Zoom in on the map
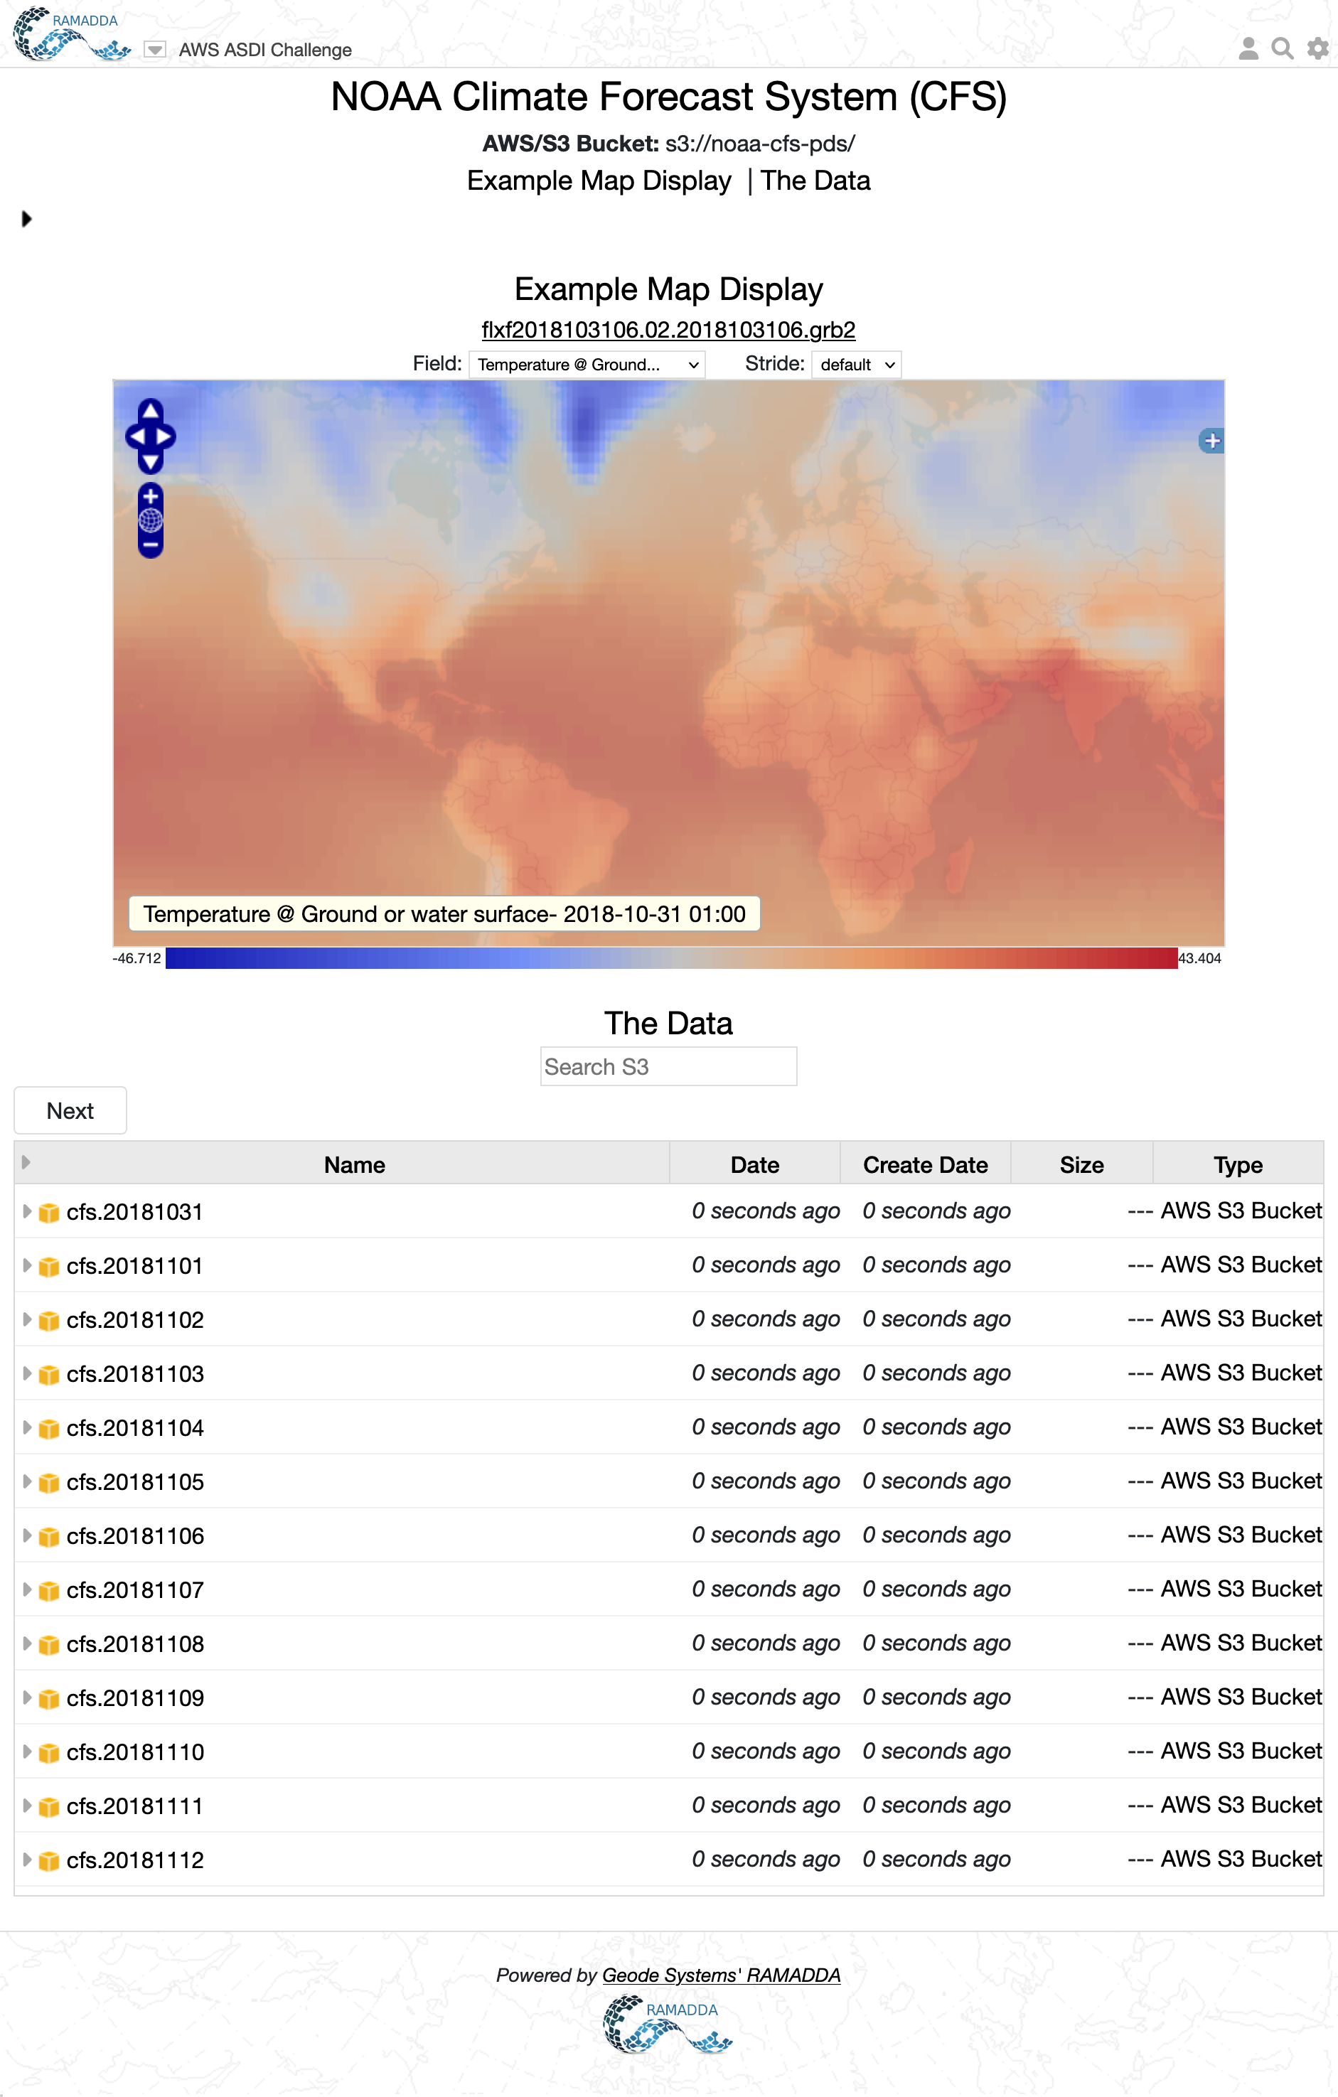Viewport: 1338px width, 2097px height. point(151,496)
